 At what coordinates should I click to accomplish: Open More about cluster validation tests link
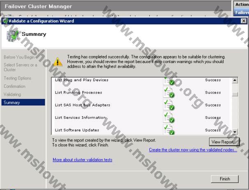pos(82,160)
